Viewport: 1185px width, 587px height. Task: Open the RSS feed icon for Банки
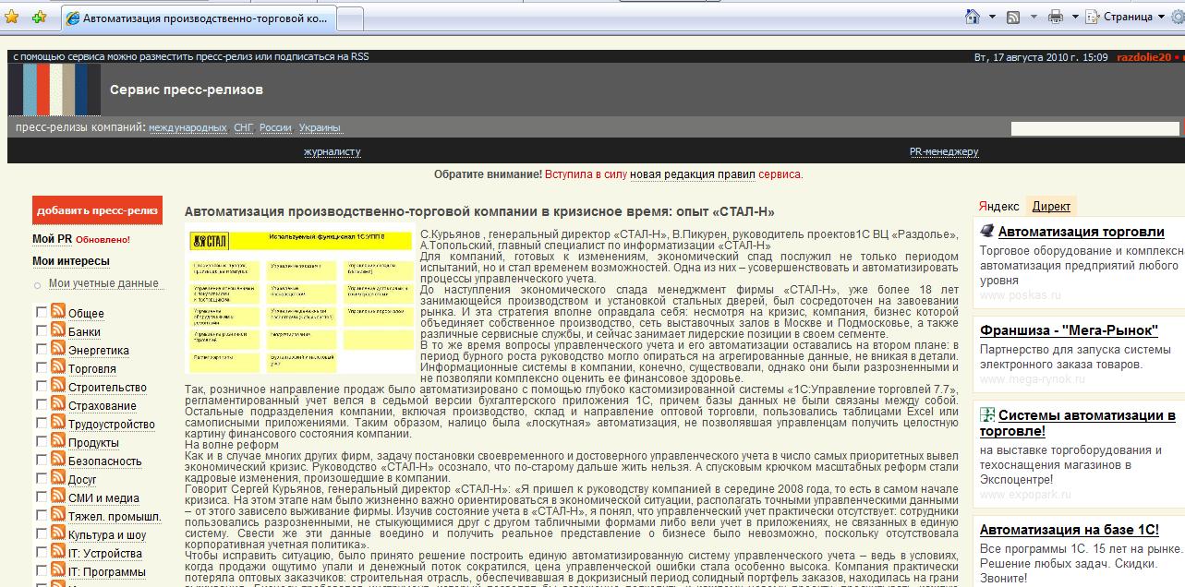[58, 330]
